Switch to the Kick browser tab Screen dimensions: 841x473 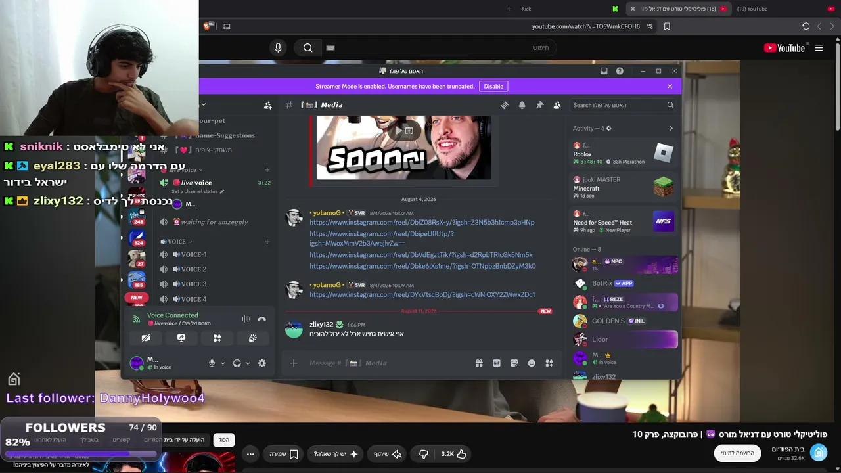tap(526, 9)
